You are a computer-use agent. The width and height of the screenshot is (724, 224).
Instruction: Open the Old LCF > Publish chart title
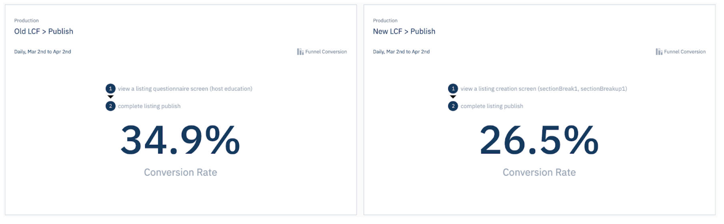click(44, 31)
